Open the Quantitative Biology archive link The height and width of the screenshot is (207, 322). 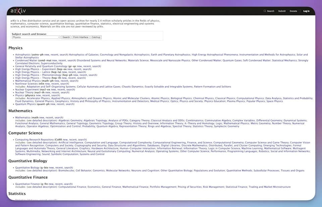pyautogui.click(x=27, y=167)
